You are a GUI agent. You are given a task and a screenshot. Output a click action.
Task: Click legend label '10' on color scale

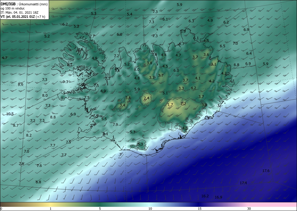tap(150, 209)
